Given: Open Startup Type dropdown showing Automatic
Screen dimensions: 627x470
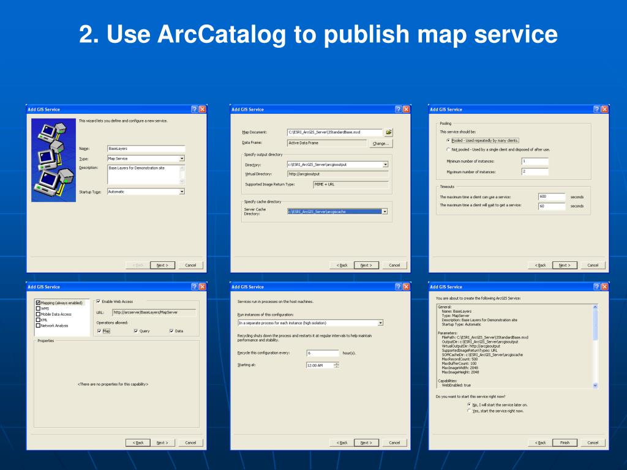Looking at the screenshot, I should [x=182, y=192].
